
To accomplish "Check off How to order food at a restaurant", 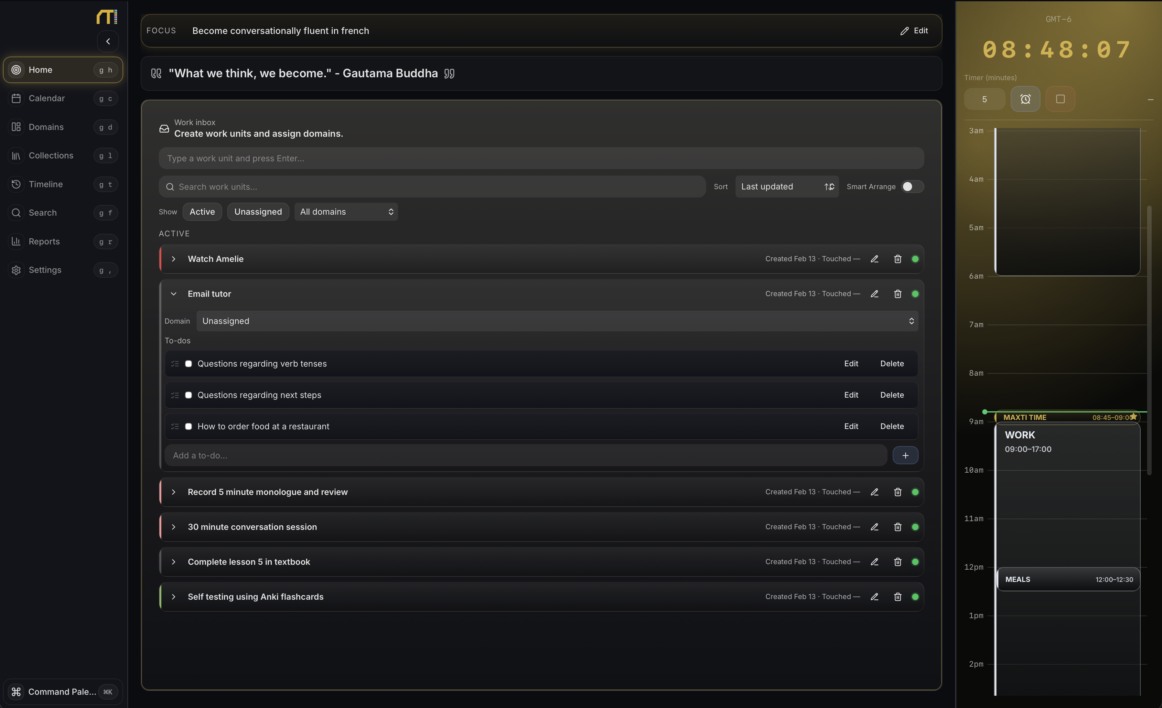I will click(x=188, y=426).
